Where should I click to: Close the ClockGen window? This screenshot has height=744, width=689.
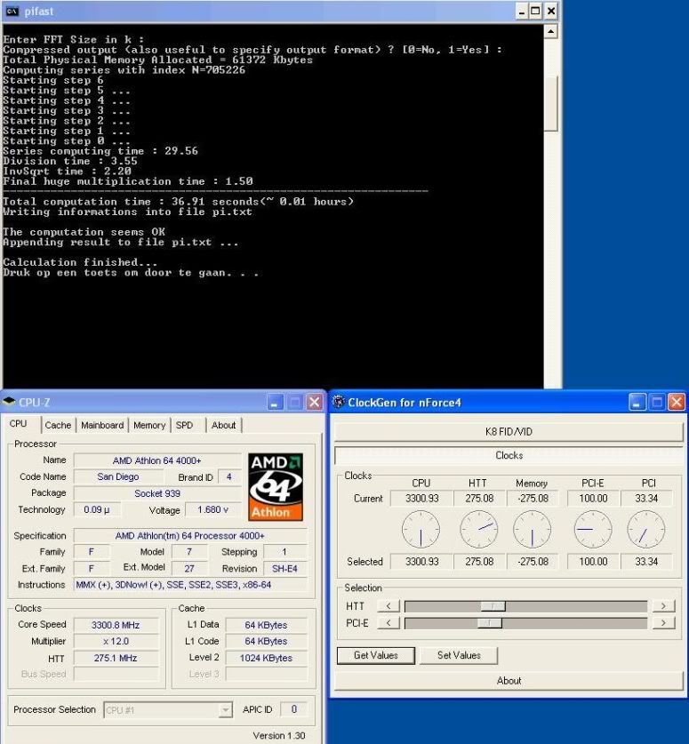[x=677, y=403]
